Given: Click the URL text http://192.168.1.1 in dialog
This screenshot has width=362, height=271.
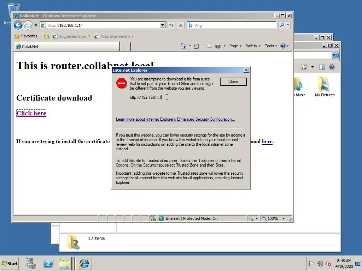Looking at the screenshot, I should [x=145, y=97].
